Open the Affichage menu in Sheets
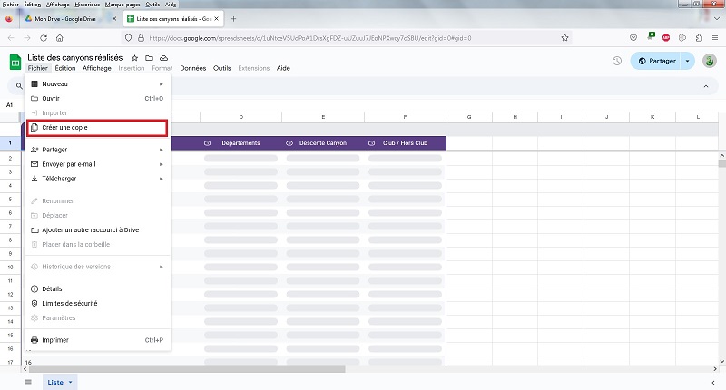 [97, 68]
